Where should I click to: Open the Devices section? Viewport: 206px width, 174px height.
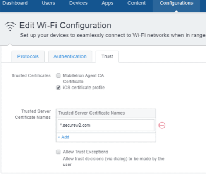78,3
